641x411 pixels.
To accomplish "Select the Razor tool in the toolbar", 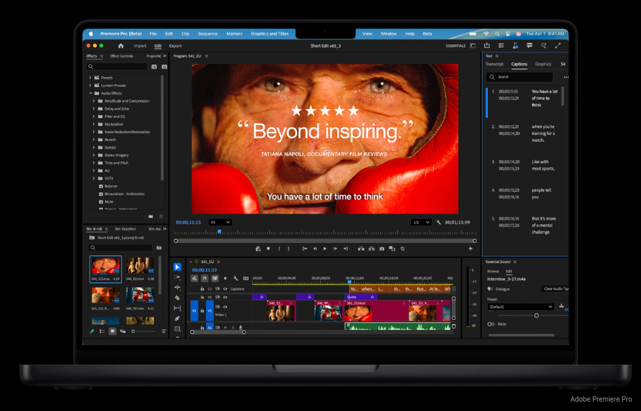I will click(177, 298).
